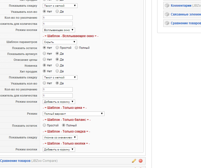The height and width of the screenshot is (168, 201).
Task: Click the pencil edit icon for Сравнение товаров
Action: [x=134, y=161]
